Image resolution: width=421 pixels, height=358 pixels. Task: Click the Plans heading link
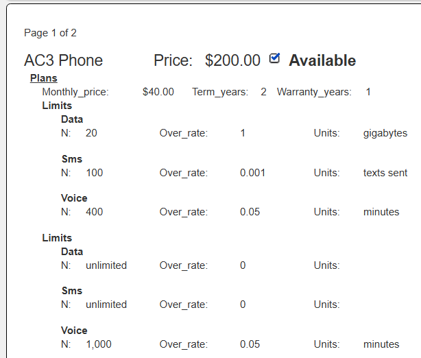43,78
